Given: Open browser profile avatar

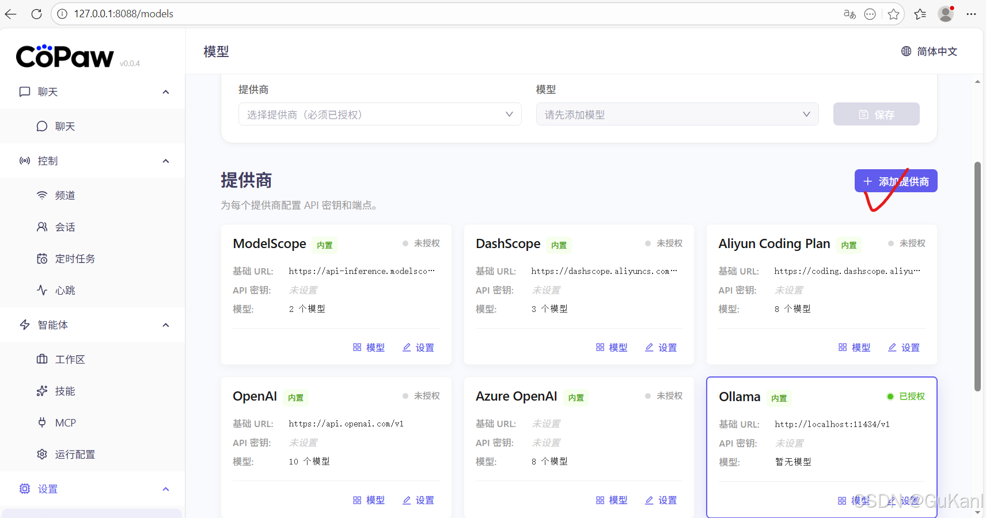Looking at the screenshot, I should click(946, 14).
